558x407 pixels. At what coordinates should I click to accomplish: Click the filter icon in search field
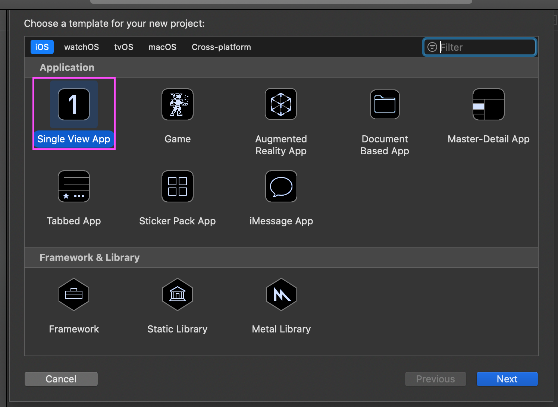[x=432, y=47]
